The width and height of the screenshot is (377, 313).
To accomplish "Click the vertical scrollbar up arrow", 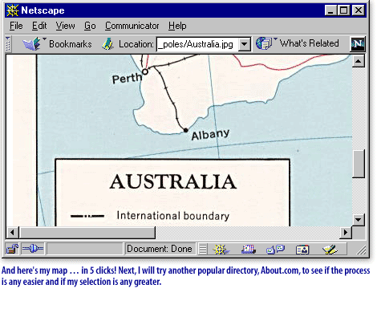I will pyautogui.click(x=359, y=62).
